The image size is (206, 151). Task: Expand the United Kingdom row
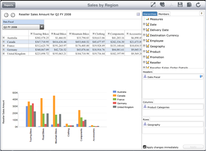tap(4, 53)
